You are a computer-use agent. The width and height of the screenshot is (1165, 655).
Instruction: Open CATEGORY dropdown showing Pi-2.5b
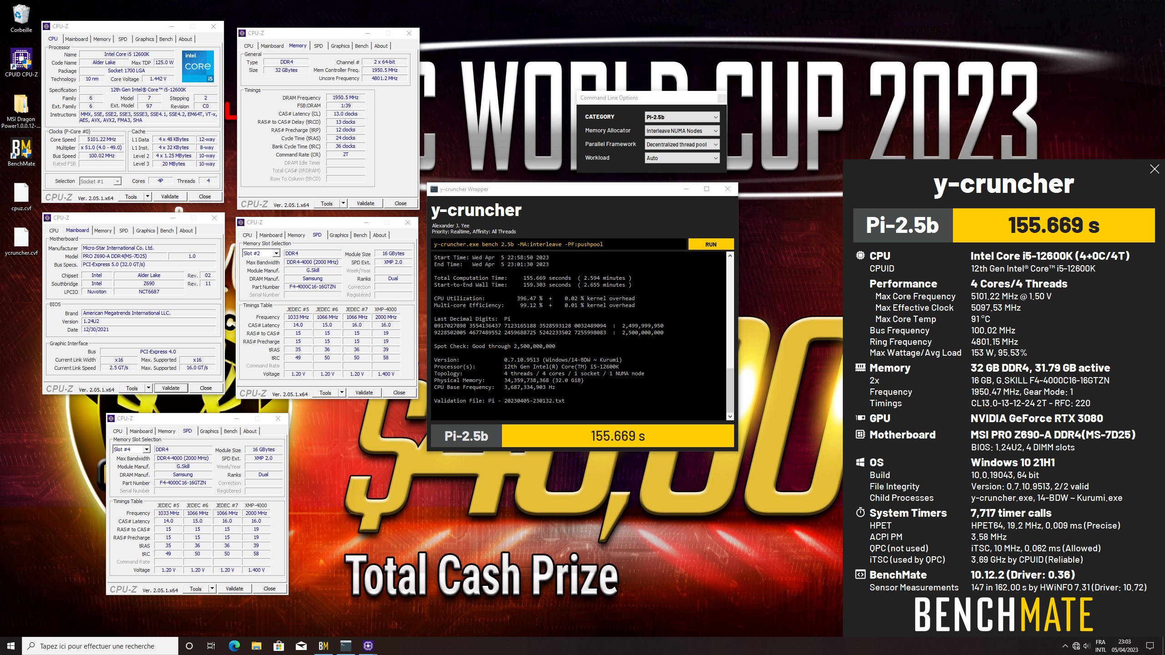[x=682, y=117]
